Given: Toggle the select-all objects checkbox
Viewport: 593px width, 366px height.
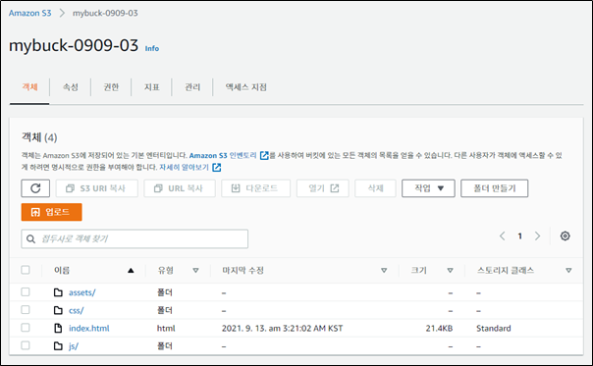Looking at the screenshot, I should tap(26, 270).
